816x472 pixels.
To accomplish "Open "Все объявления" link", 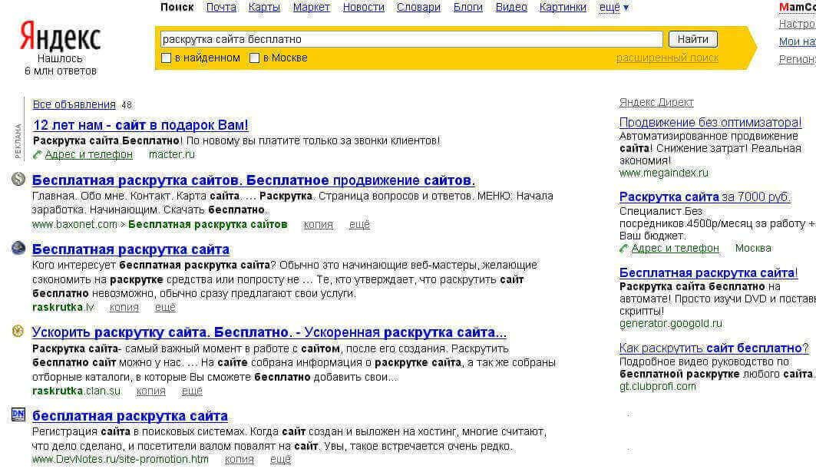I will [74, 105].
